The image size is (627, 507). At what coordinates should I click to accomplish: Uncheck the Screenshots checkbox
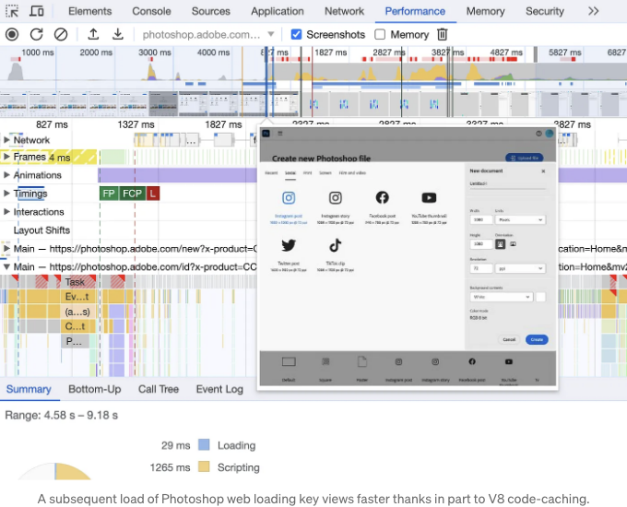(x=296, y=34)
